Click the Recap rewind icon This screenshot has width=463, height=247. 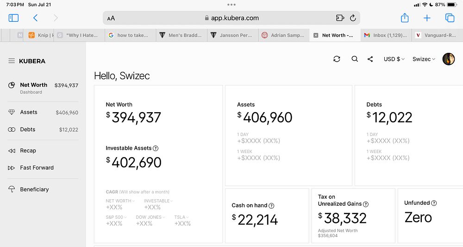click(12, 151)
